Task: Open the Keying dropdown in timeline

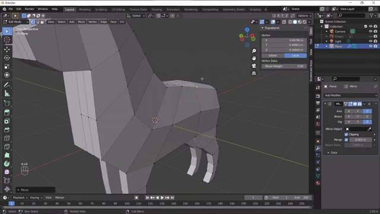Action: [x=36, y=198]
